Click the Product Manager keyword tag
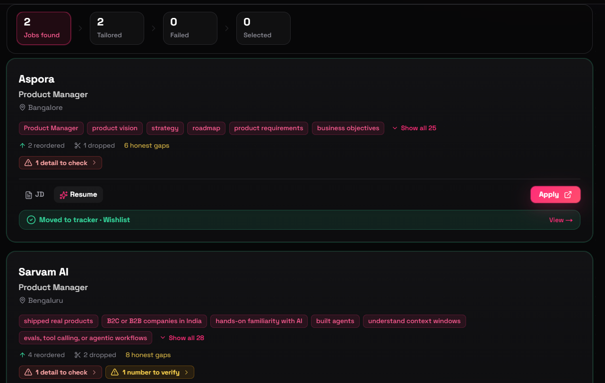Viewport: 605px width, 383px height. pos(51,128)
